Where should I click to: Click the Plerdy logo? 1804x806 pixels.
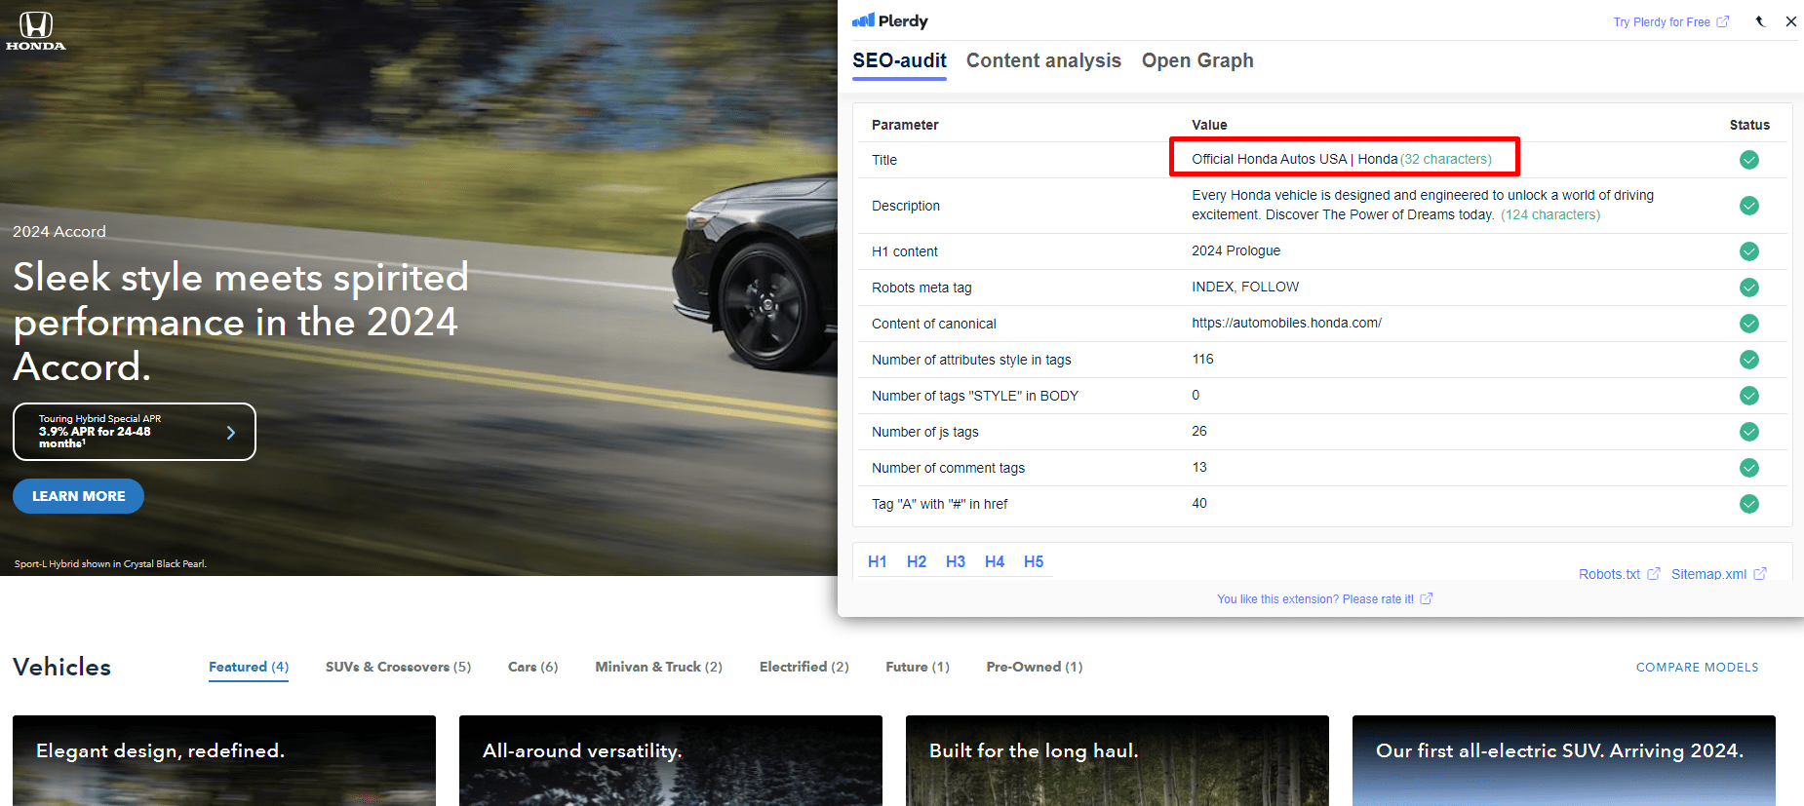pyautogui.click(x=889, y=20)
